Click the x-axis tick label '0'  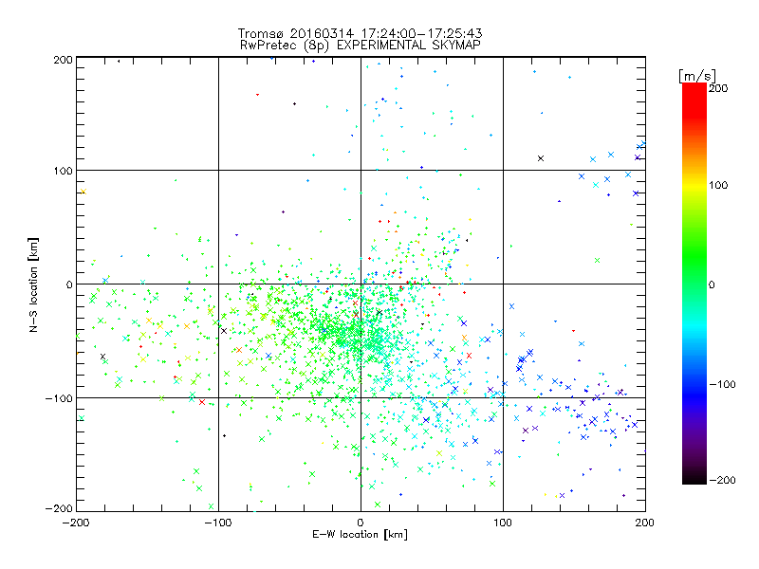[x=361, y=523]
